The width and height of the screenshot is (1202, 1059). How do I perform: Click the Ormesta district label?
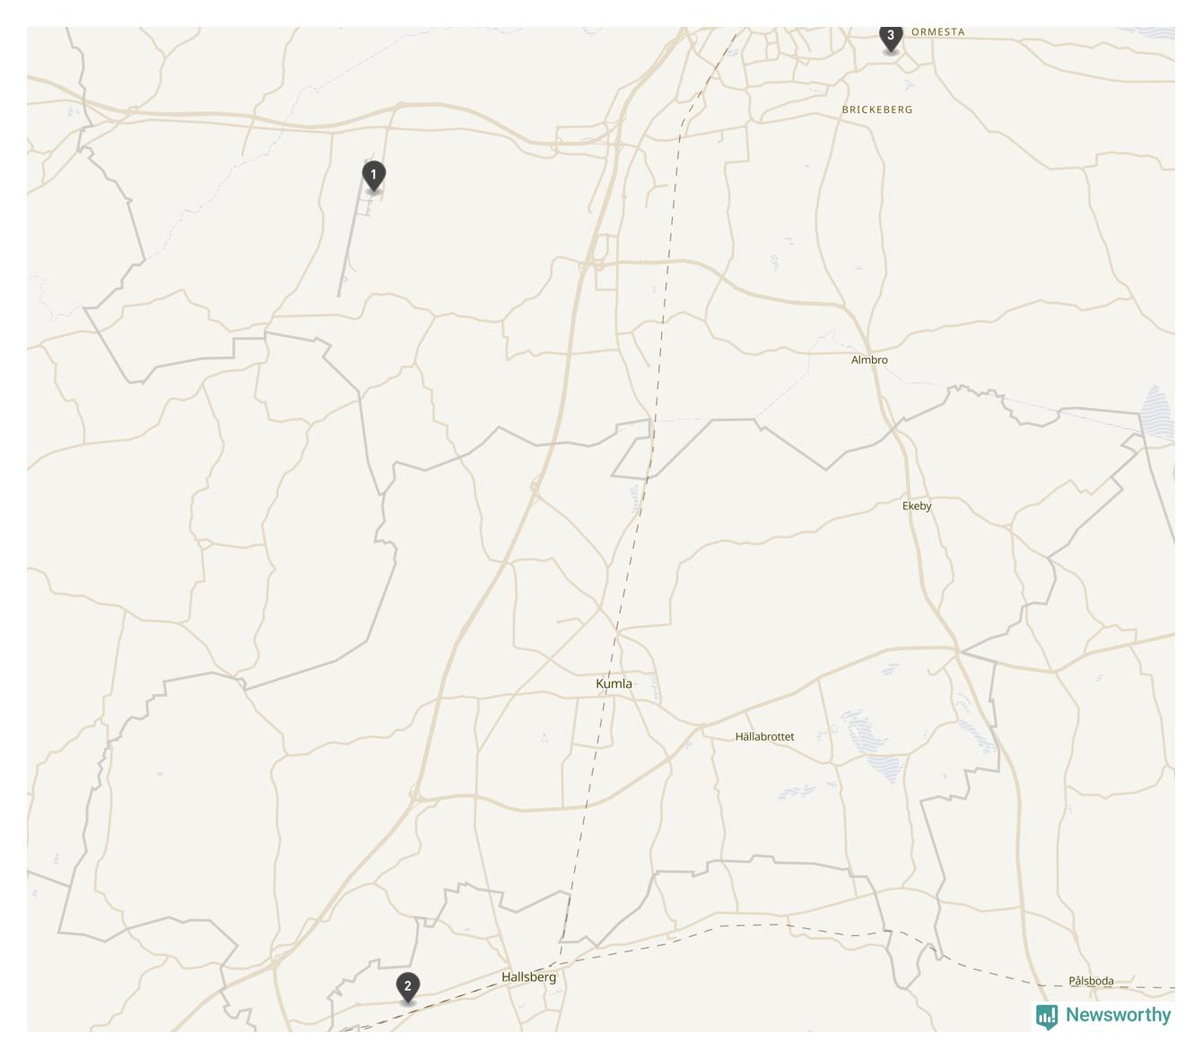[938, 31]
